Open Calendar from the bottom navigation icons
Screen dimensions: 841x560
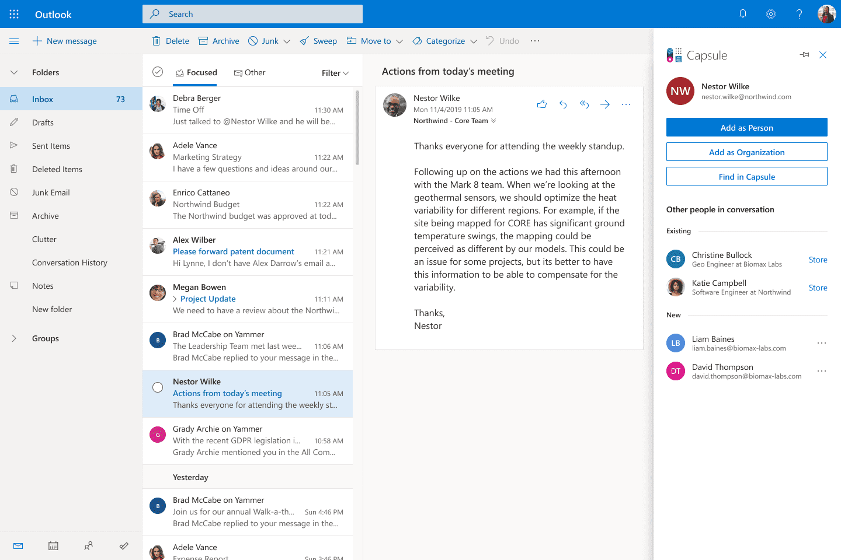(53, 545)
